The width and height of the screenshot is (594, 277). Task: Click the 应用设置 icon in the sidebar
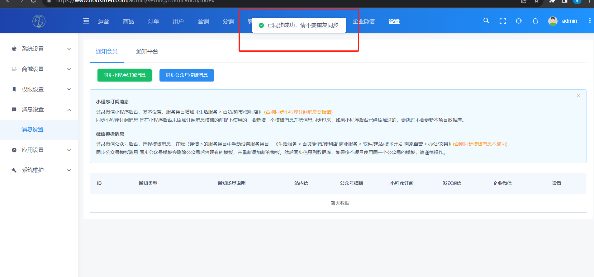coord(14,150)
